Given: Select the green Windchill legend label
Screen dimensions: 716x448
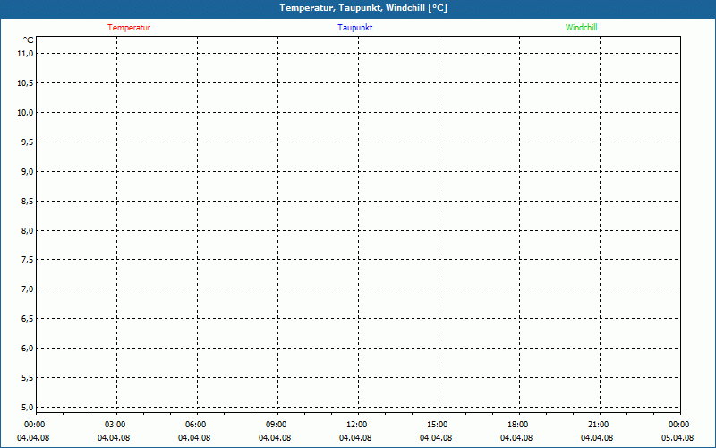Looking at the screenshot, I should pyautogui.click(x=581, y=28).
